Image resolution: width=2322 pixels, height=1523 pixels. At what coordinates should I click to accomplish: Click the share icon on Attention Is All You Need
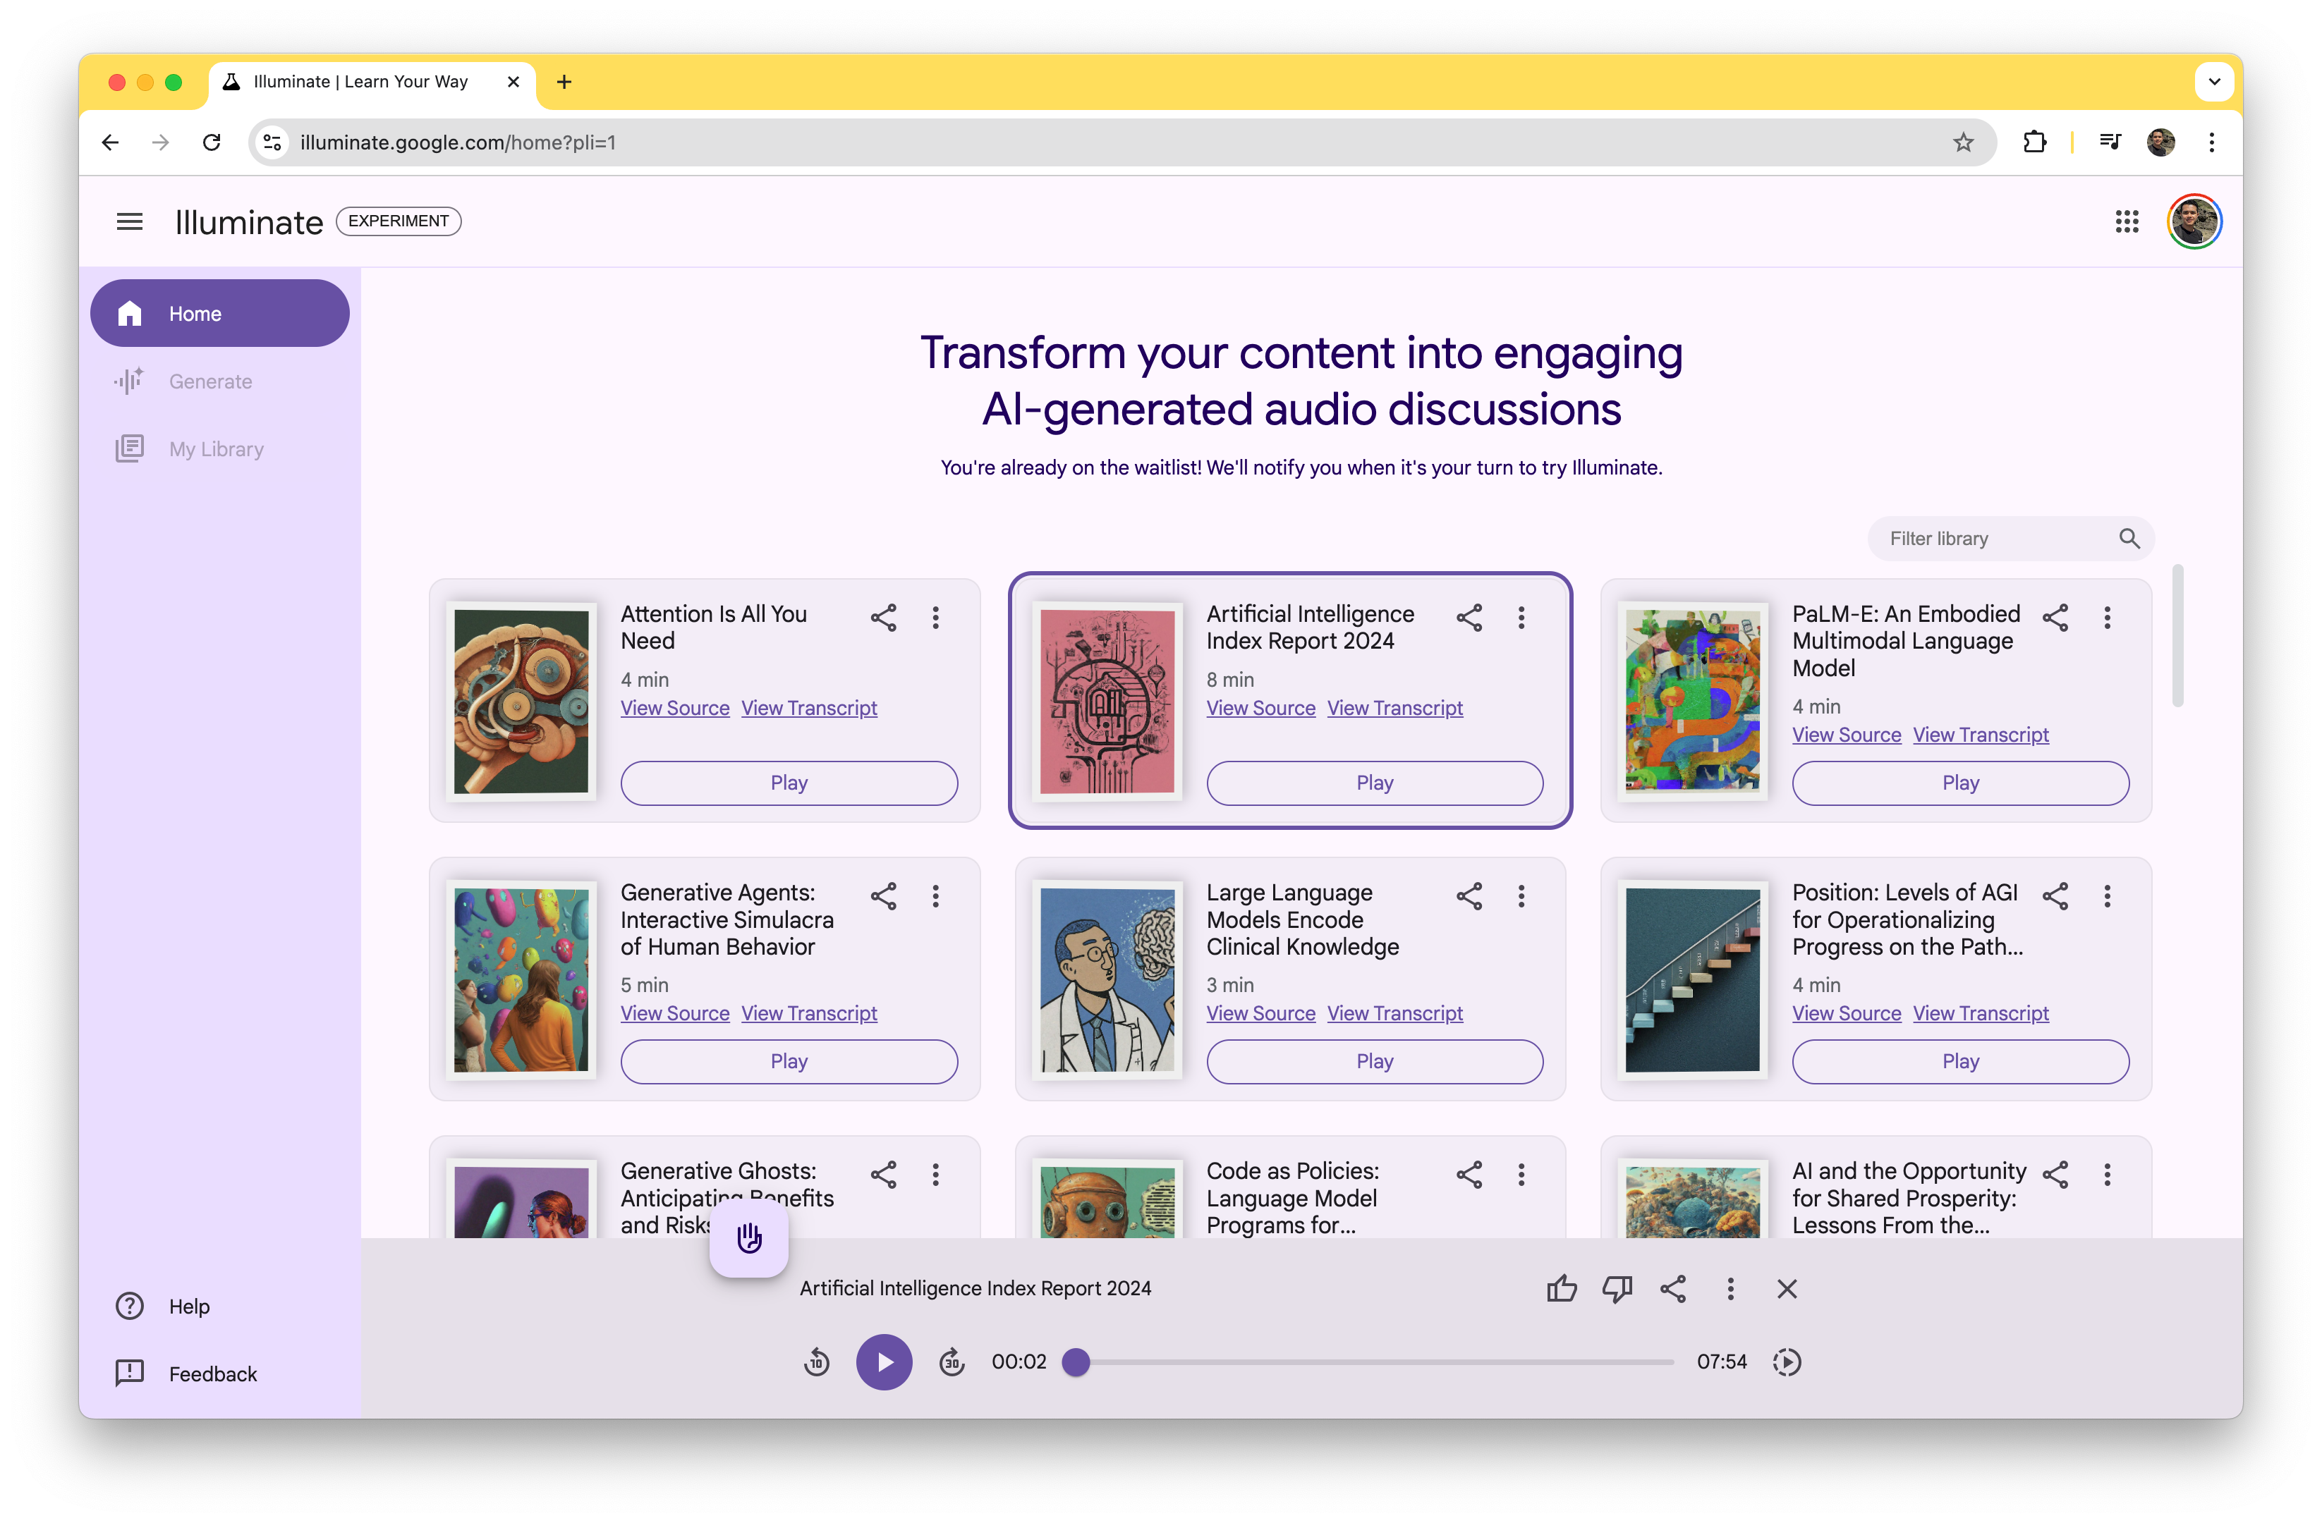(884, 617)
